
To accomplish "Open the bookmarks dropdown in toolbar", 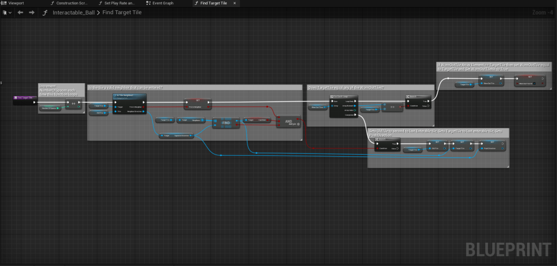I will pyautogui.click(x=7, y=12).
